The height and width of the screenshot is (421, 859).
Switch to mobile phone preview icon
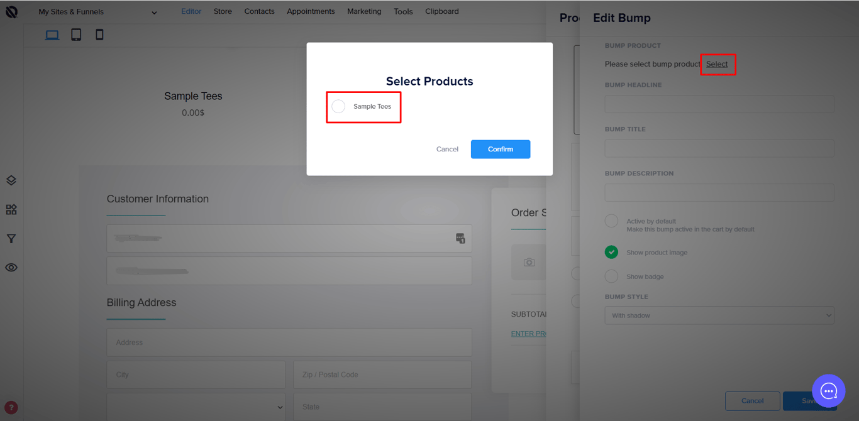[x=99, y=35]
